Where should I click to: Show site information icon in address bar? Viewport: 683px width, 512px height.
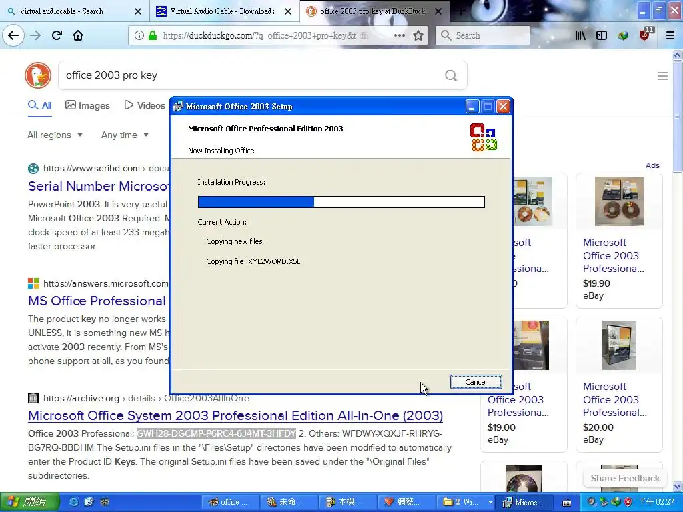pos(139,35)
